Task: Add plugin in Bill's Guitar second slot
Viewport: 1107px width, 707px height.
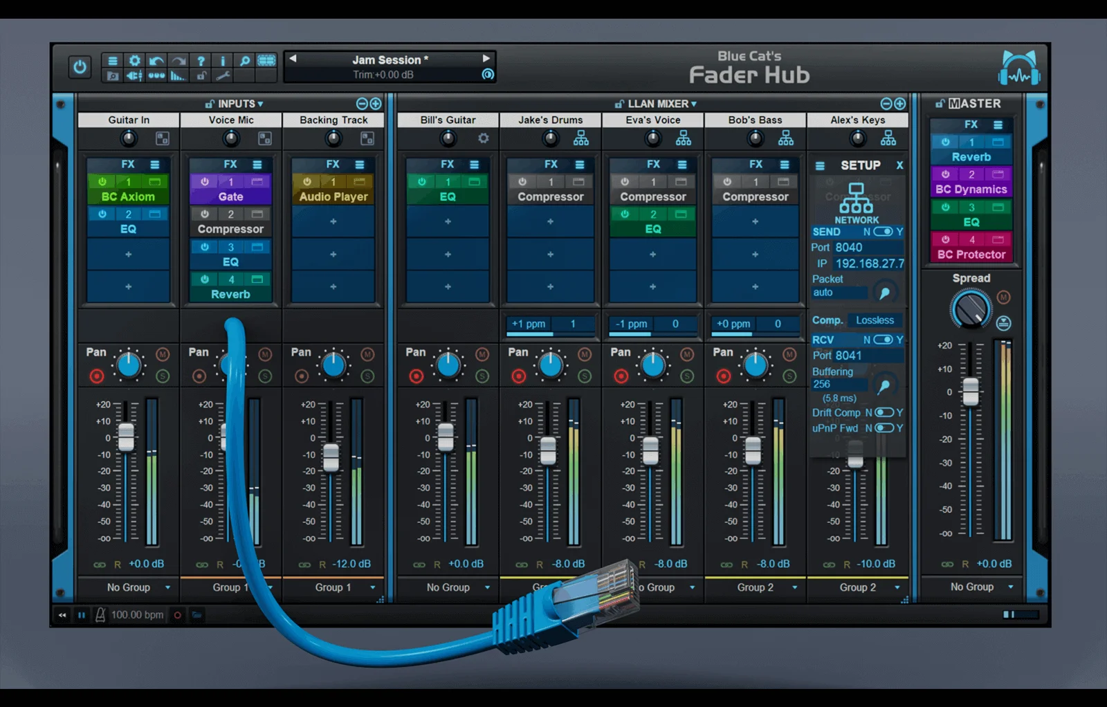Action: (x=448, y=221)
